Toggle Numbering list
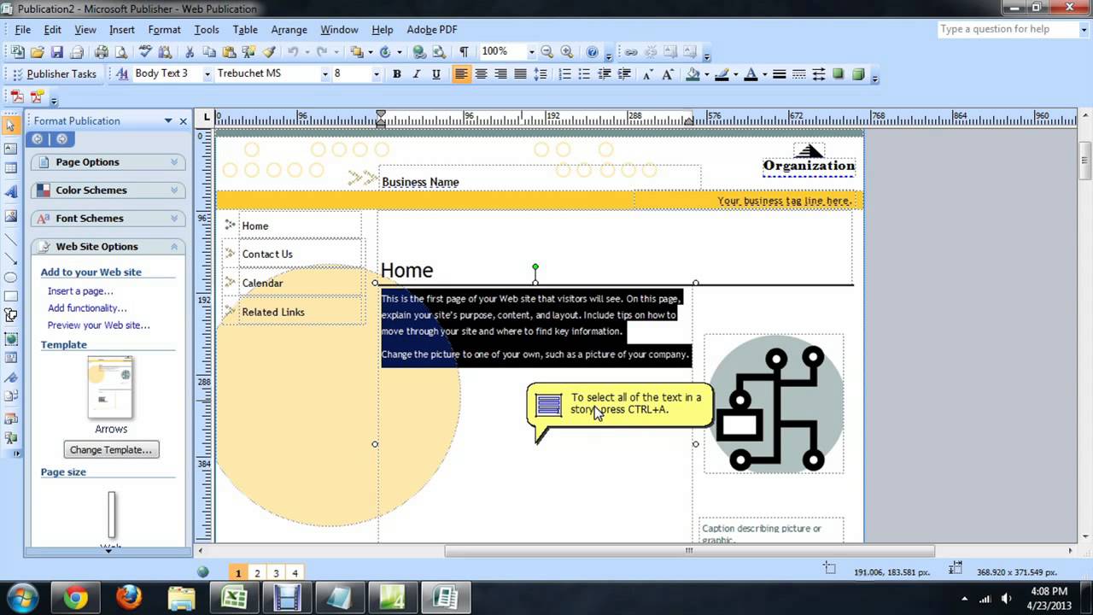Screen dimensions: 1093x615 (x=564, y=74)
